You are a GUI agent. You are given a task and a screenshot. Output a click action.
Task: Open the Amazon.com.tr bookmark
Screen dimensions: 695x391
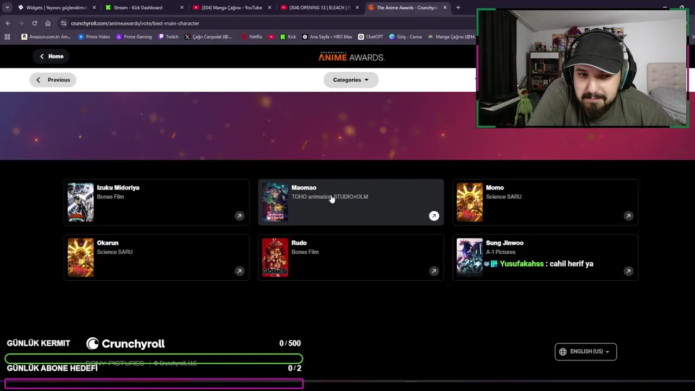pyautogui.click(x=46, y=37)
